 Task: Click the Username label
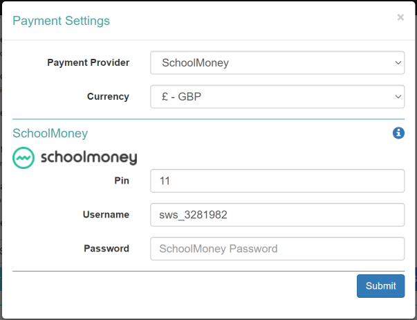pos(106,214)
